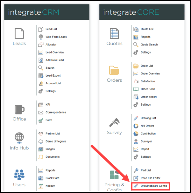Select Lead Overview in Leads menu
Image resolution: width=191 pixels, height=193 pixels.
(x=54, y=52)
